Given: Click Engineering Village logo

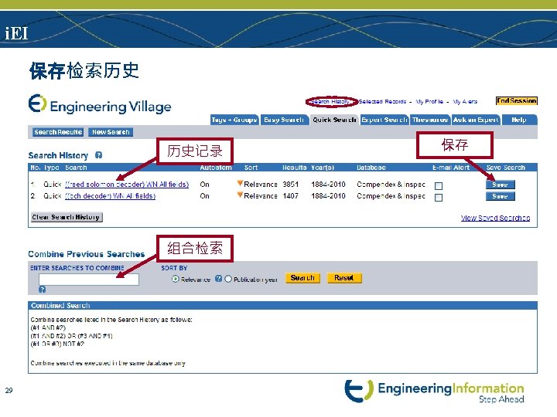Looking at the screenshot, I should 100,104.
